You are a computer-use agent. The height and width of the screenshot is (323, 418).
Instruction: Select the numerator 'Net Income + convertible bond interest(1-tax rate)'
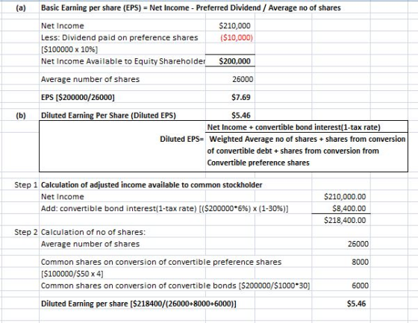click(x=294, y=128)
